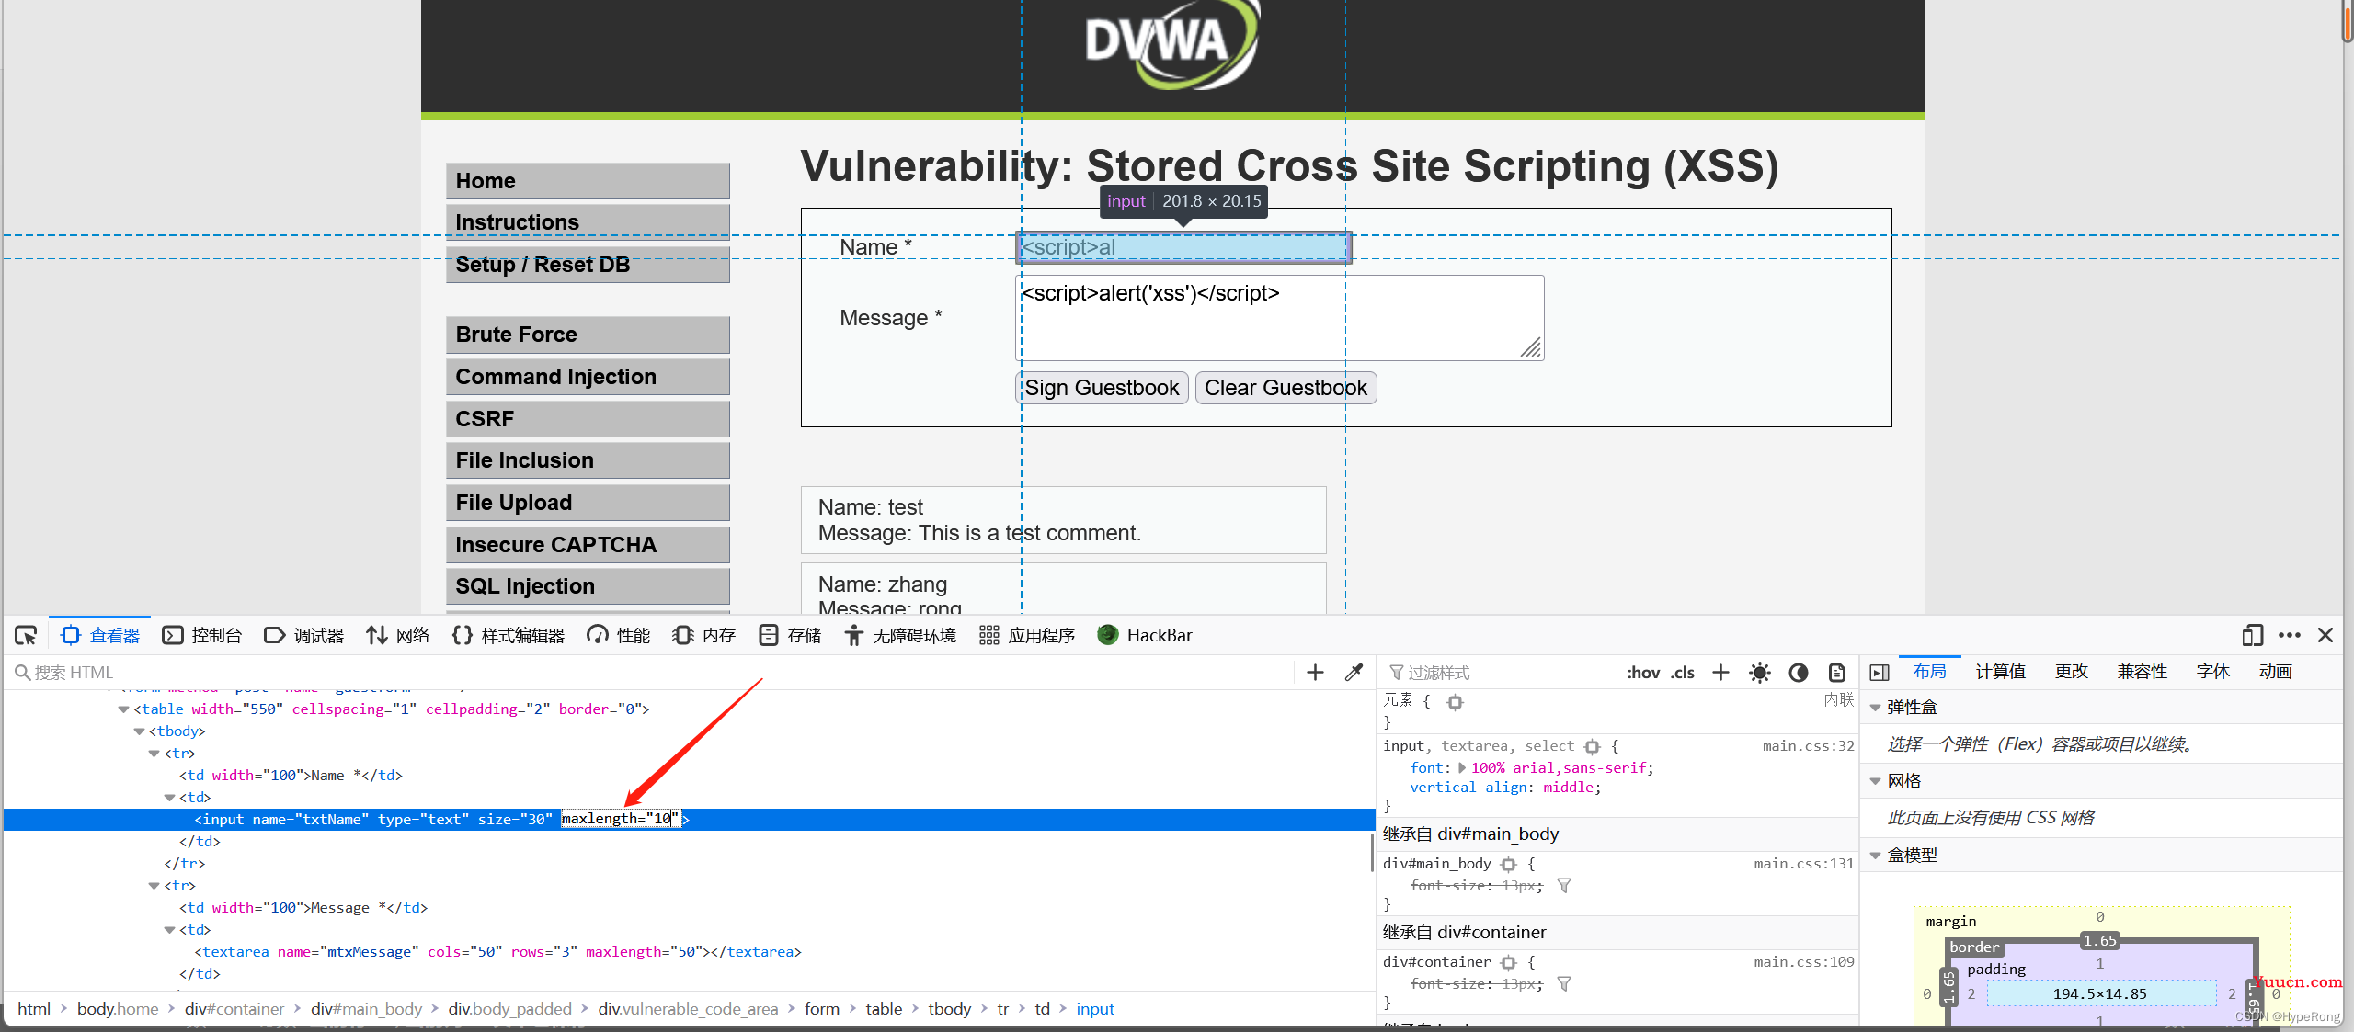Viewport: 2354px width, 1032px height.
Task: Collapse the td containing the textarea
Action: click(169, 930)
